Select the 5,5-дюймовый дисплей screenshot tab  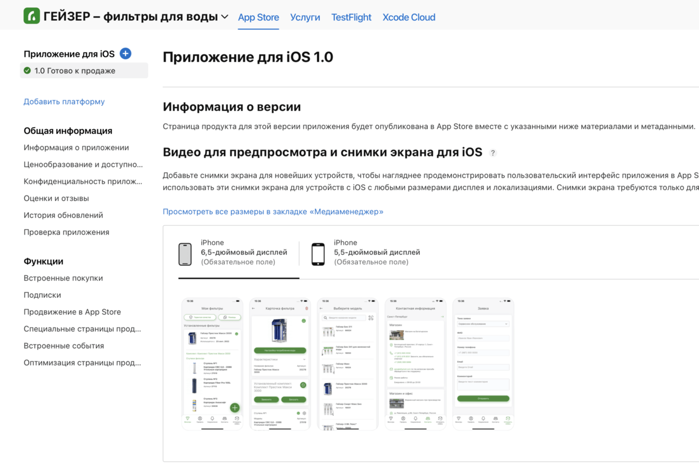click(377, 252)
